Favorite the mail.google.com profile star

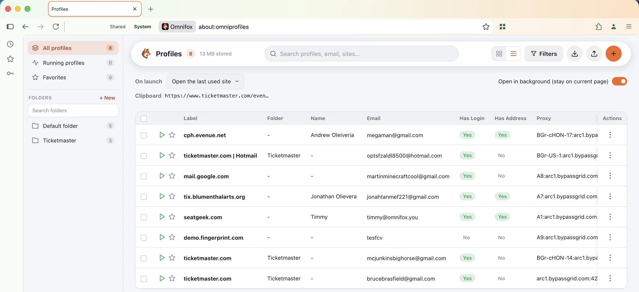(172, 176)
